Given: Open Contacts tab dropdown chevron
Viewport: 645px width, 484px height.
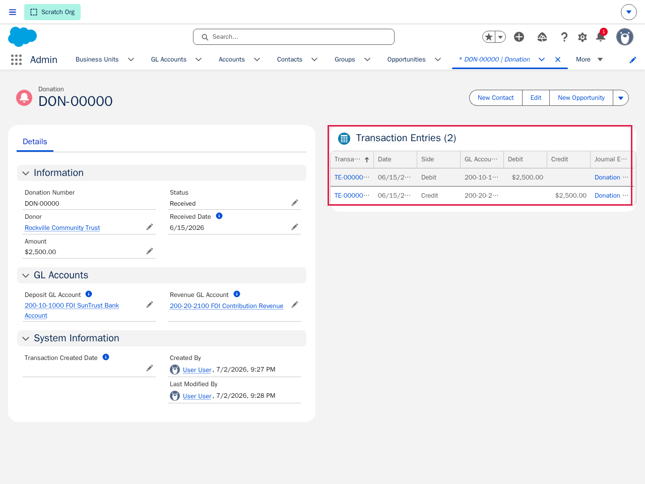Looking at the screenshot, I should coord(314,59).
